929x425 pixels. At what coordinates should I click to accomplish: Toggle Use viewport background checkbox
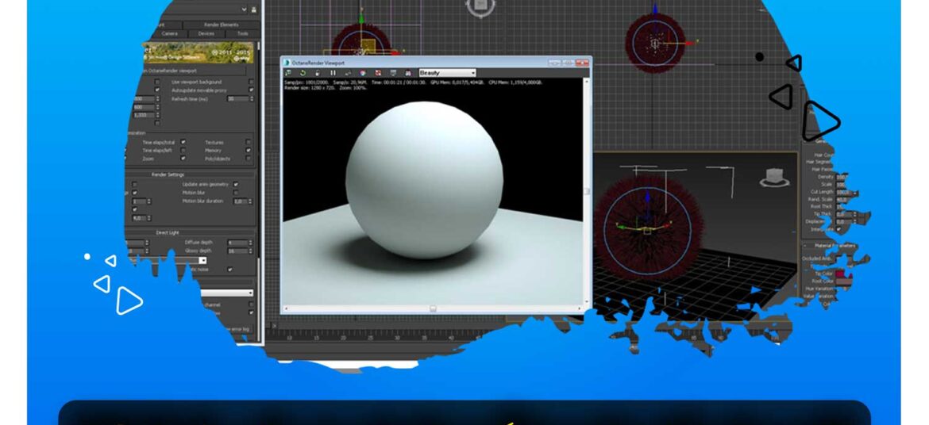251,82
